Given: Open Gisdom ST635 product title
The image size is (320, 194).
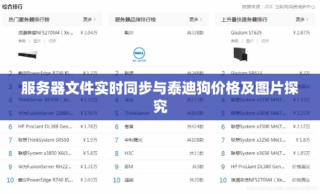Looking at the screenshot, I should (246, 32).
